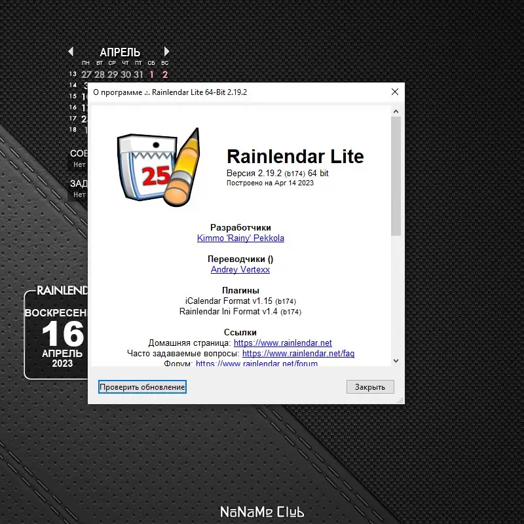This screenshot has height=524, width=524.
Task: Click week number 14 in calendar widget
Action: click(x=73, y=85)
